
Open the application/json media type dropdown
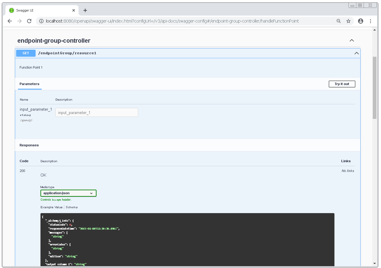[x=68, y=193]
